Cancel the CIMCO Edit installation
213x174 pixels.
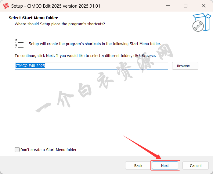pos(196,165)
